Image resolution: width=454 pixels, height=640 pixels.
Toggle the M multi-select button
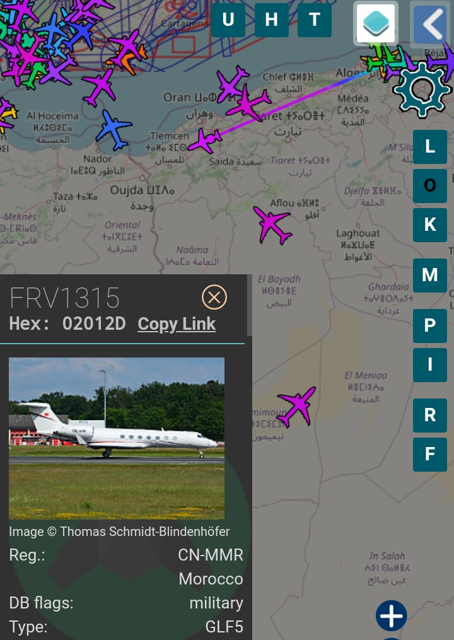(x=430, y=275)
